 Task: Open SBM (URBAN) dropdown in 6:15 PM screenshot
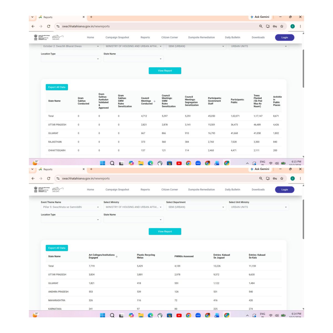point(196,46)
